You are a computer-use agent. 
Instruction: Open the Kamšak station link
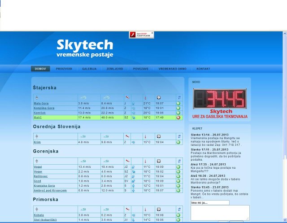point(39,113)
